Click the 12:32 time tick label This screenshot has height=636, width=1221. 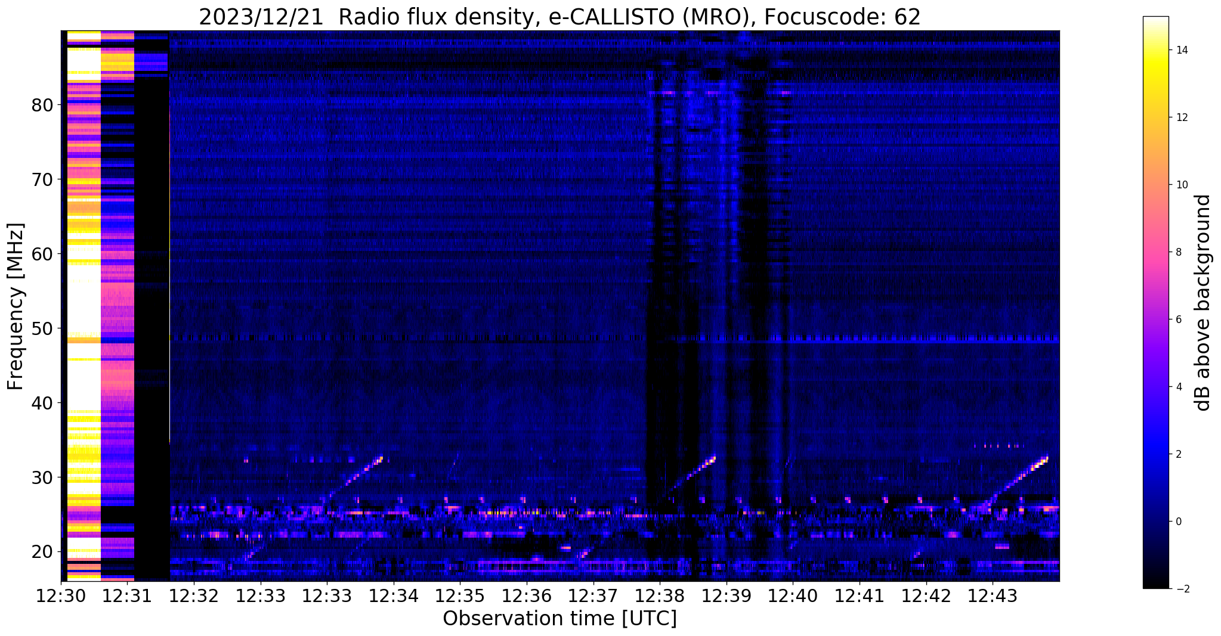point(194,595)
